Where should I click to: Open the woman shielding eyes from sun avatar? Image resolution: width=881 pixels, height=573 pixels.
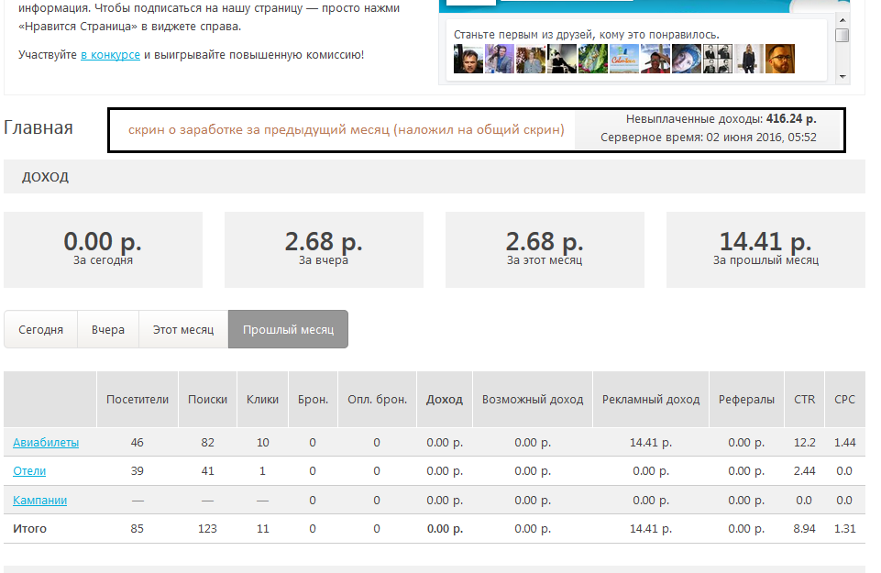tap(655, 59)
